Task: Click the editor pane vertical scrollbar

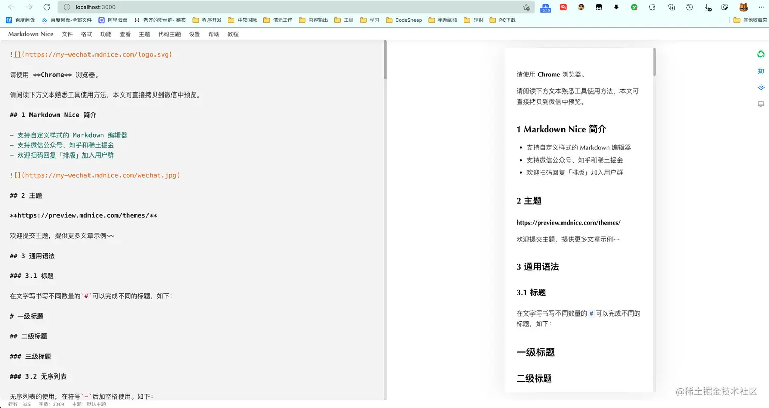Action: (x=385, y=59)
